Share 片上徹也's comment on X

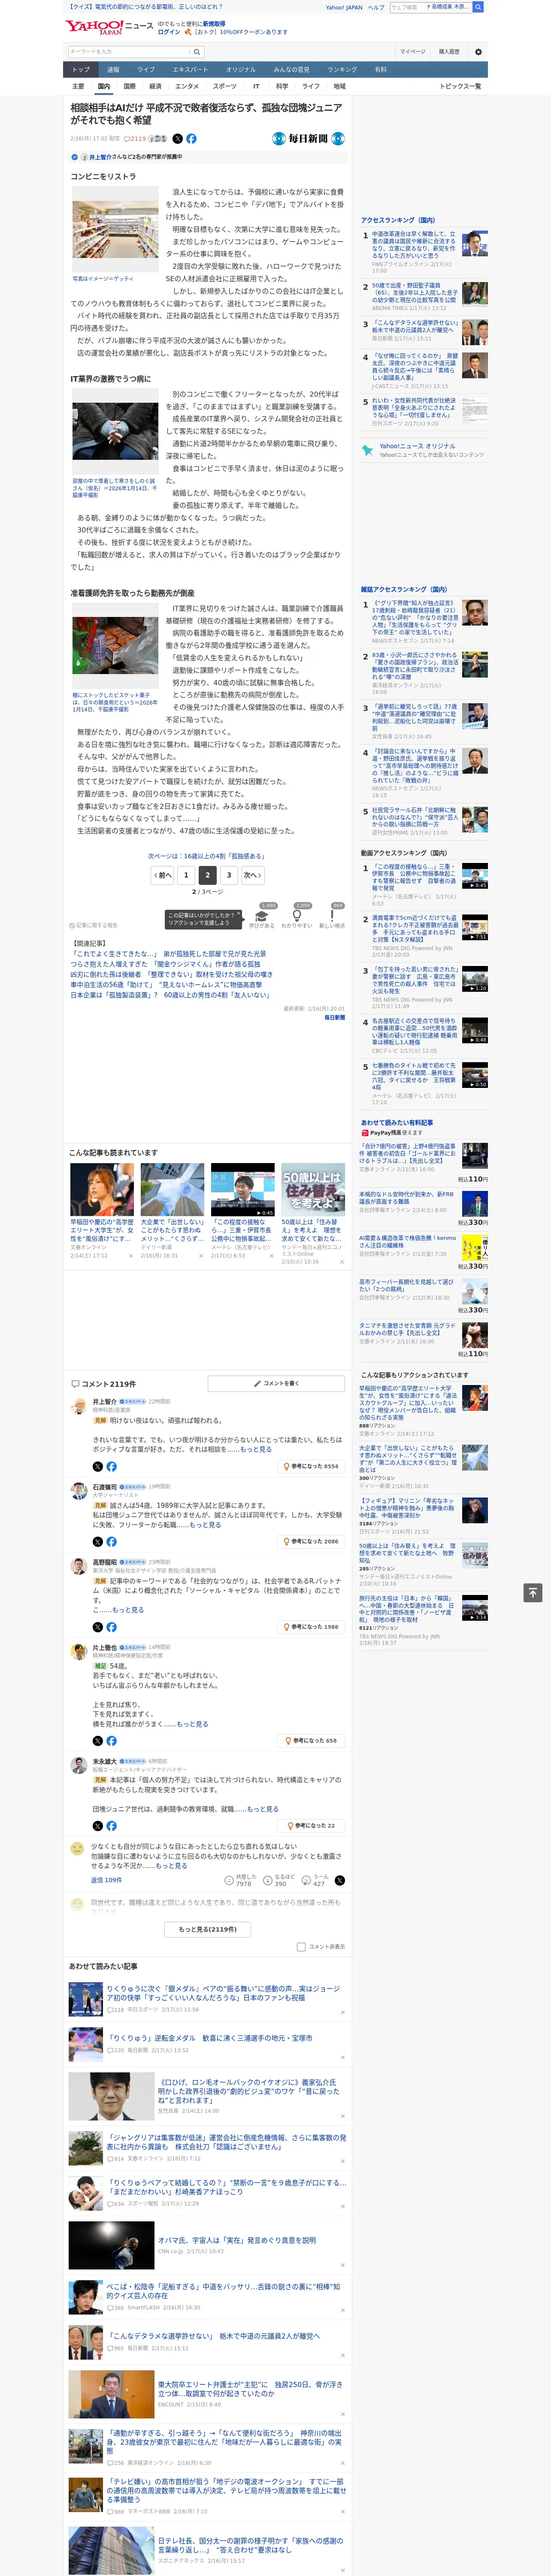pyautogui.click(x=98, y=1741)
